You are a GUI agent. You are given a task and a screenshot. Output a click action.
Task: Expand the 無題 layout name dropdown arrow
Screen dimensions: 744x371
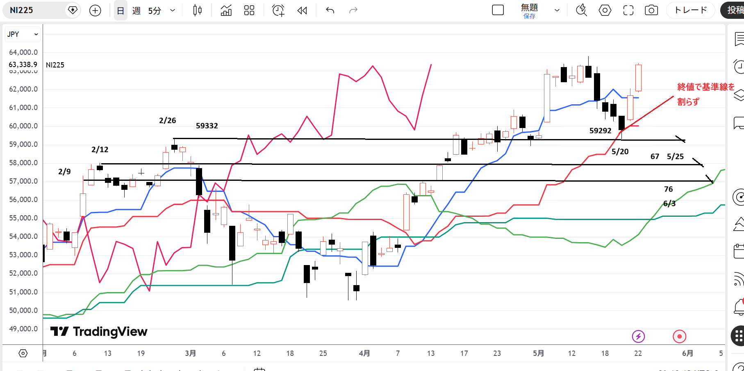coord(557,11)
